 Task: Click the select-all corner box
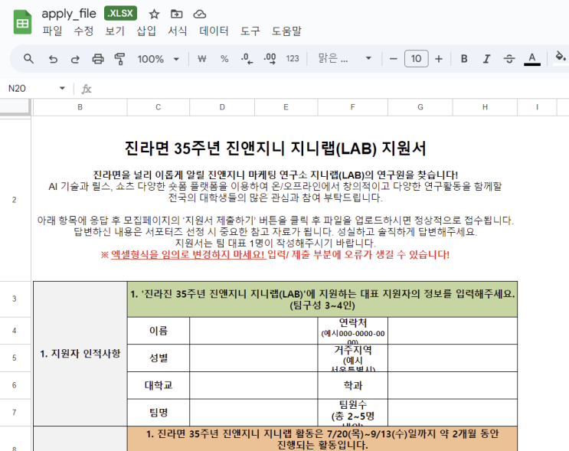pyautogui.click(x=15, y=107)
